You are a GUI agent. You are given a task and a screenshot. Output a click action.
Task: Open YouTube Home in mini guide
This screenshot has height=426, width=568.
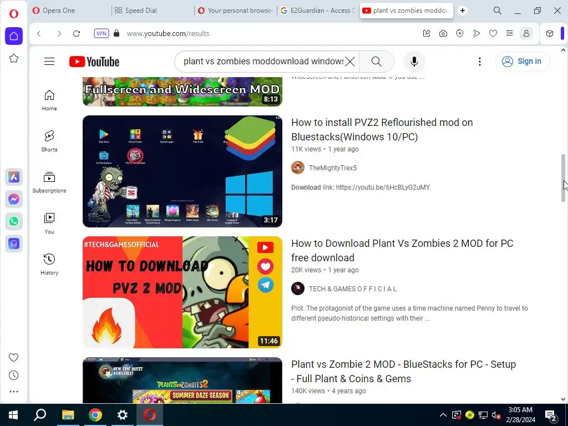(x=49, y=100)
